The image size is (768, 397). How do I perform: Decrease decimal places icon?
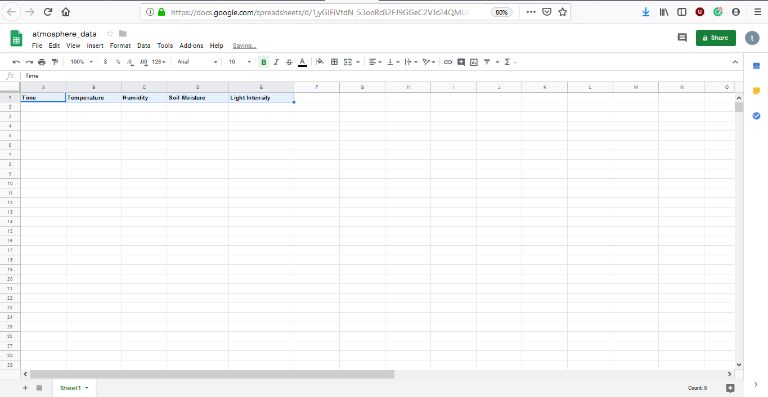(130, 62)
